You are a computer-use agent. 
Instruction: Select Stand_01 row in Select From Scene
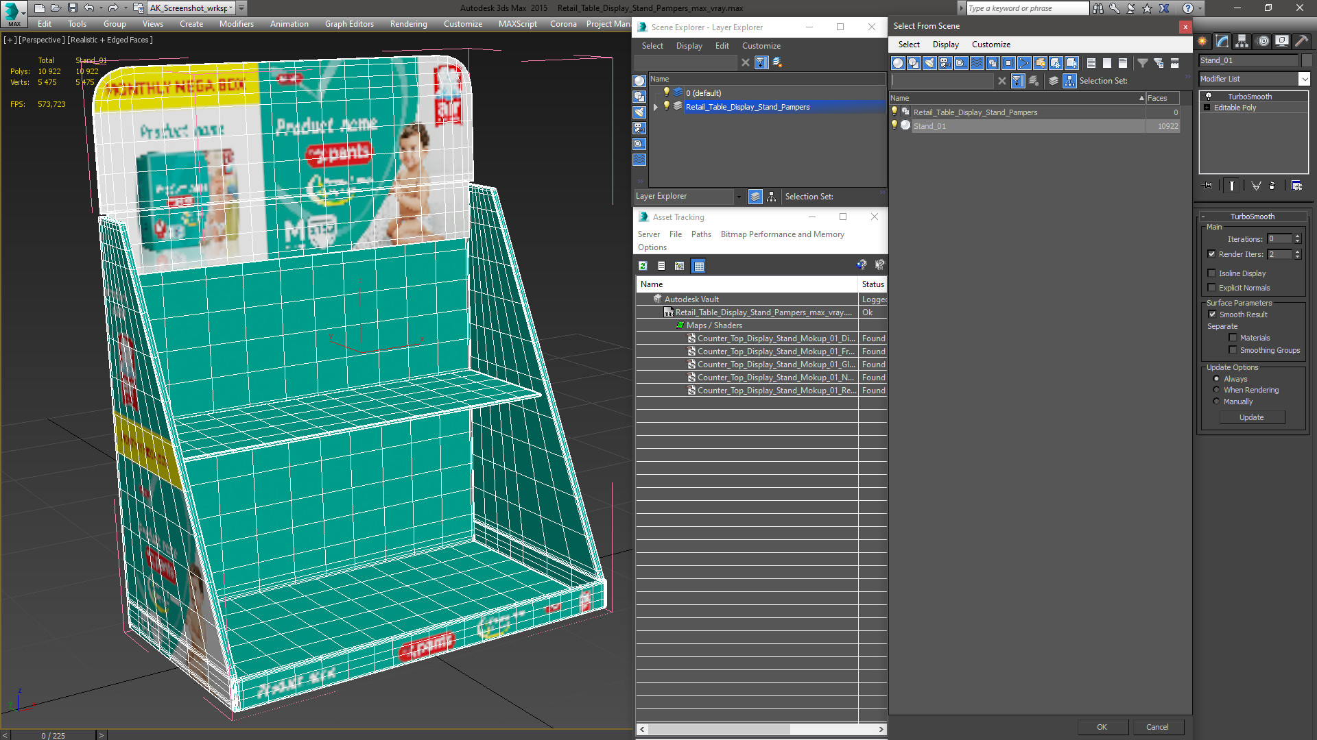(x=1035, y=126)
